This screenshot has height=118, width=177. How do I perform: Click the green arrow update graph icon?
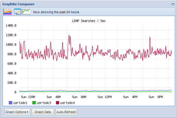pyautogui.click(x=27, y=12)
